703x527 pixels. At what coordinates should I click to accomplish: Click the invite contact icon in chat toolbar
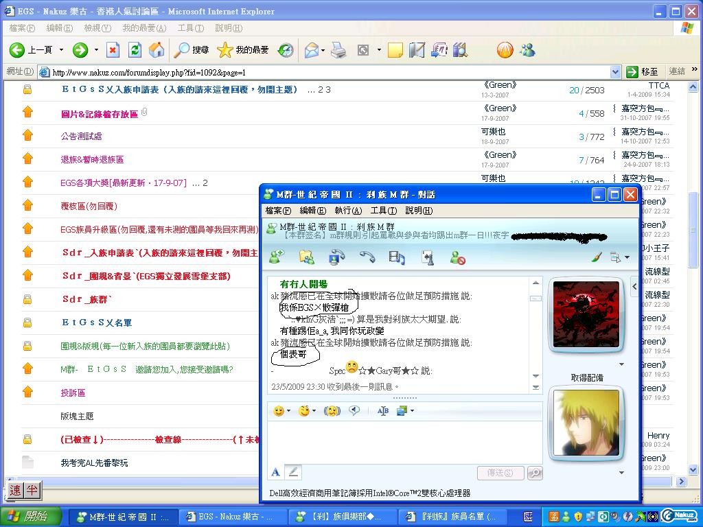tap(277, 257)
